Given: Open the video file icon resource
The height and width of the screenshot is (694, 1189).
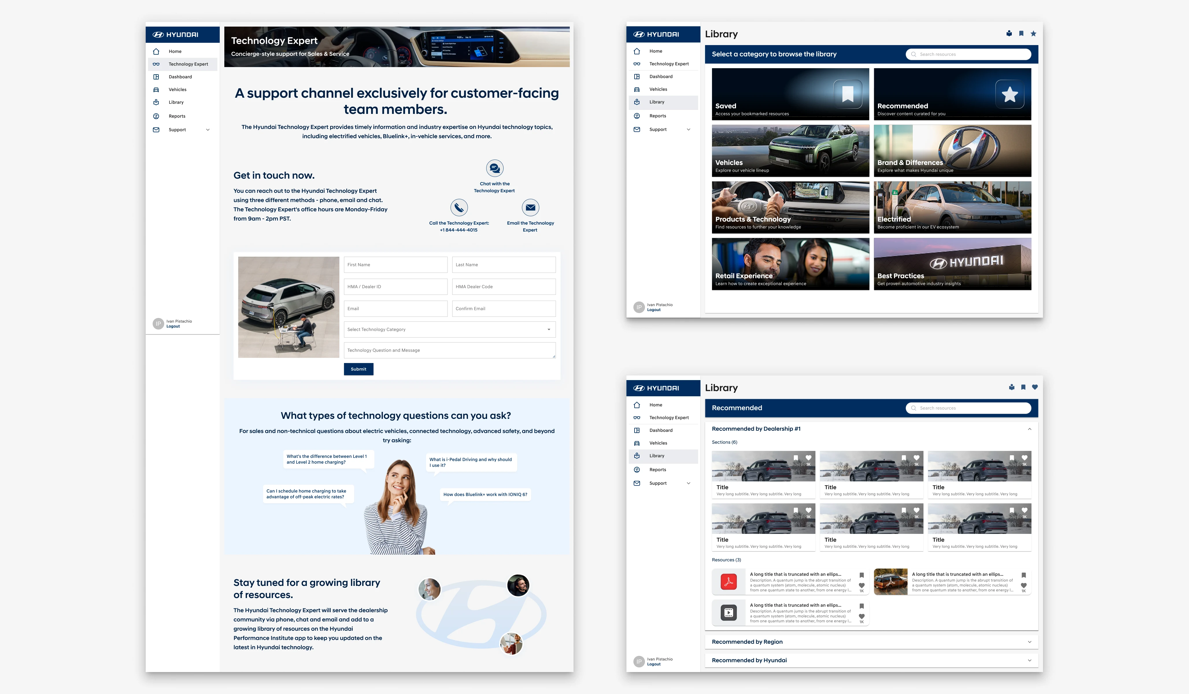Looking at the screenshot, I should tap(728, 613).
